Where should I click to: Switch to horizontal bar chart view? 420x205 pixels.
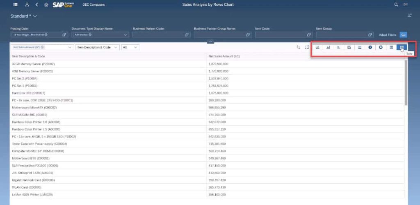click(x=338, y=47)
